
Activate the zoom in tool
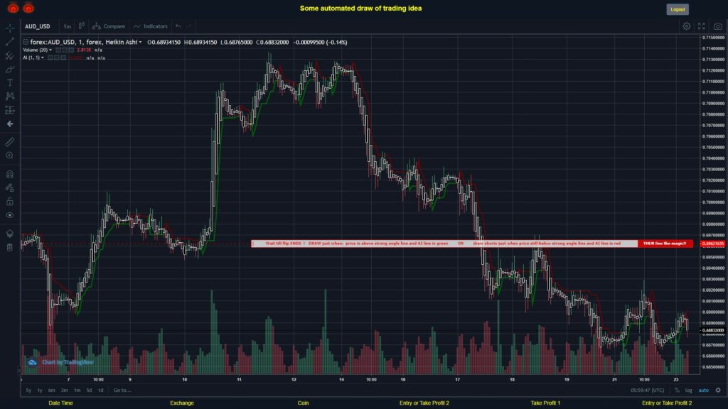coord(10,156)
